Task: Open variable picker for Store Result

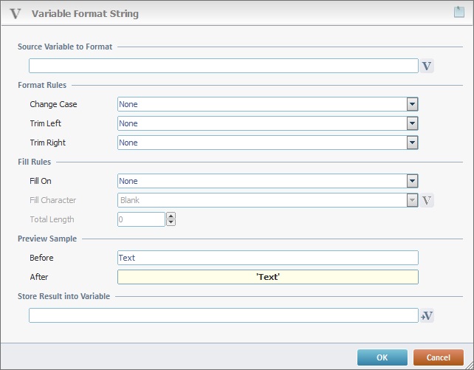Action: (x=427, y=315)
